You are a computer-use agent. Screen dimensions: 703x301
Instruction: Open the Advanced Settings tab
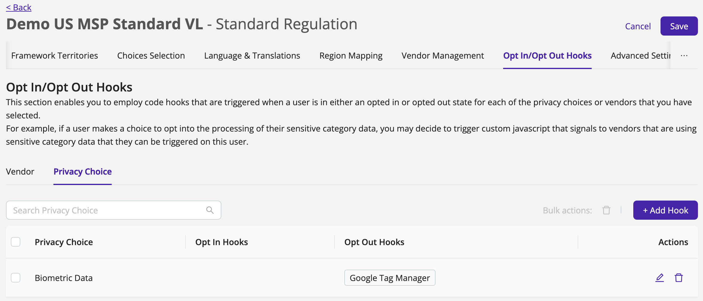pos(640,56)
